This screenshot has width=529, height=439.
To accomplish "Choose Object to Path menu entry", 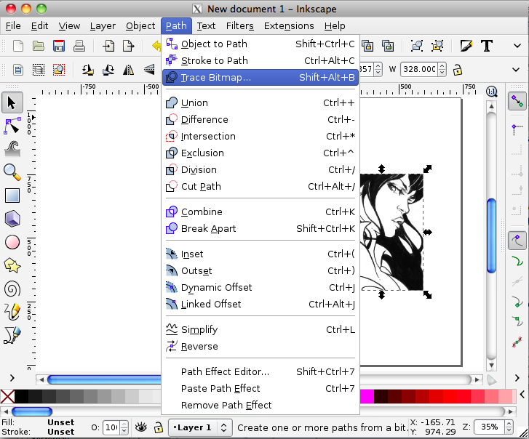I will pos(260,44).
